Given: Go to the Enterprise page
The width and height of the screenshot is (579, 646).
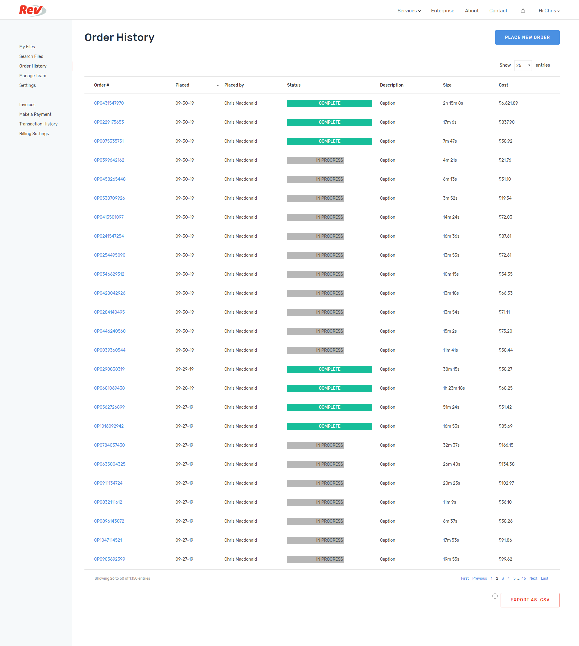Looking at the screenshot, I should [442, 11].
